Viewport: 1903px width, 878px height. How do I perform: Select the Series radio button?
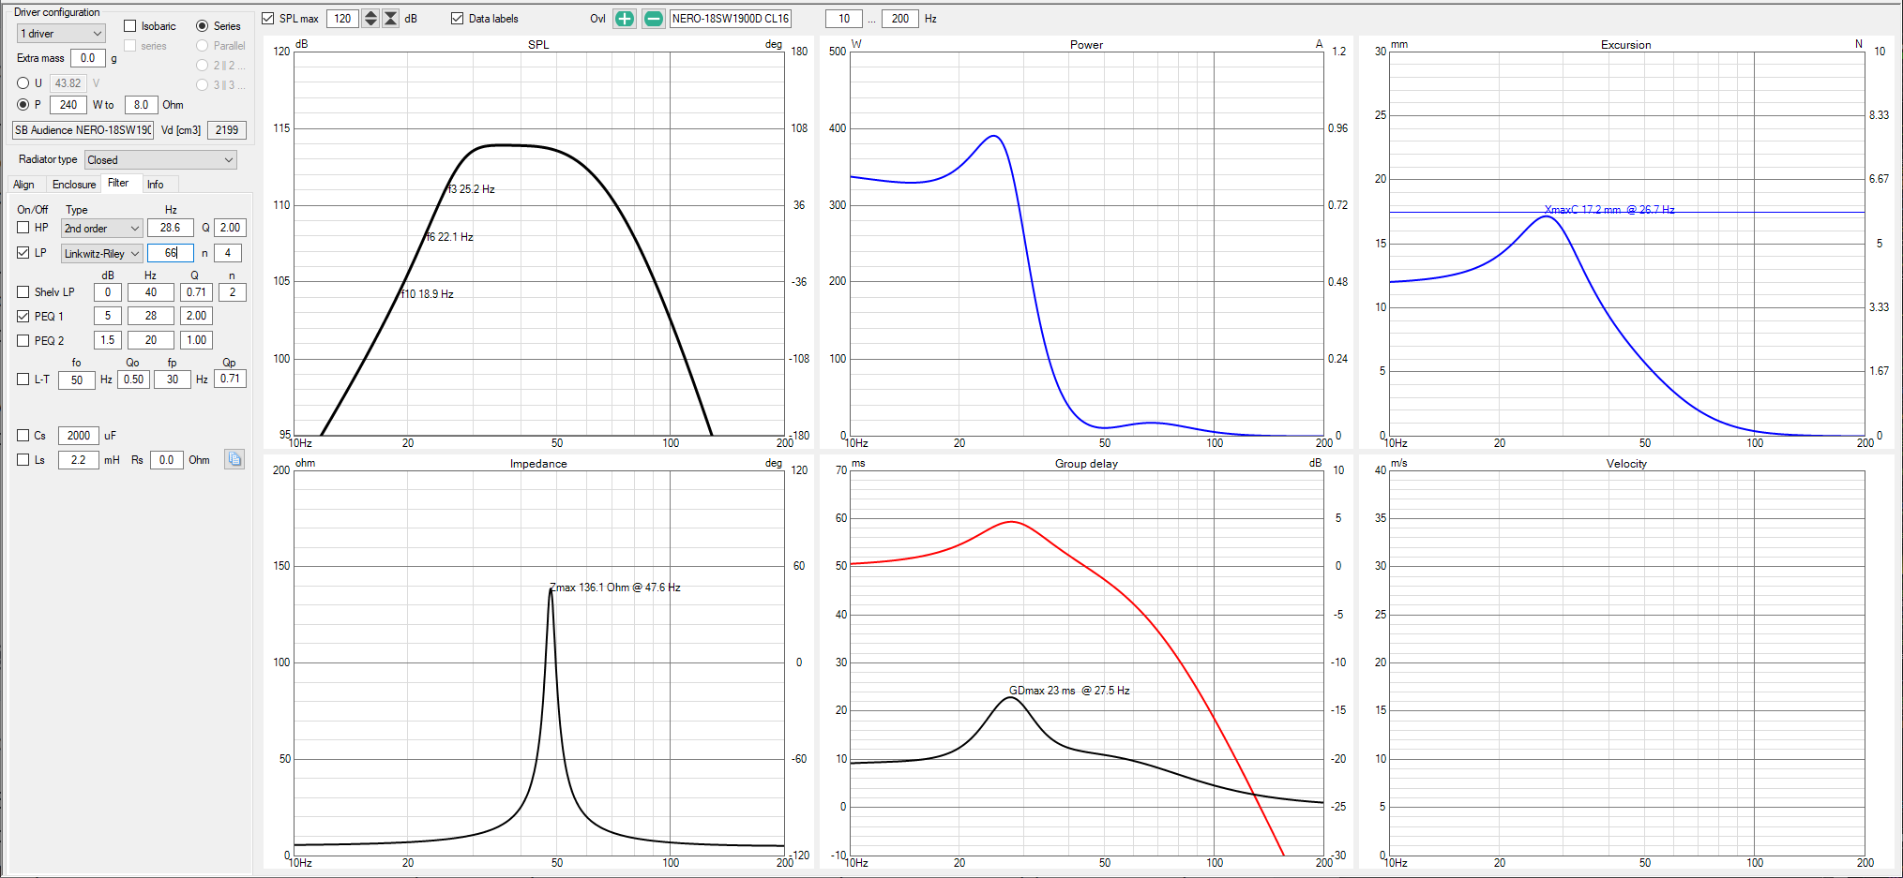pyautogui.click(x=202, y=26)
